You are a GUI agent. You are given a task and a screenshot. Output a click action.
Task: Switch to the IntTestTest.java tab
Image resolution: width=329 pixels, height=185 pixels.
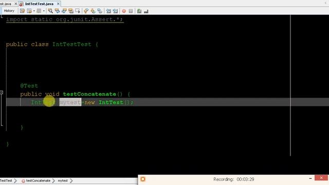(x=39, y=4)
